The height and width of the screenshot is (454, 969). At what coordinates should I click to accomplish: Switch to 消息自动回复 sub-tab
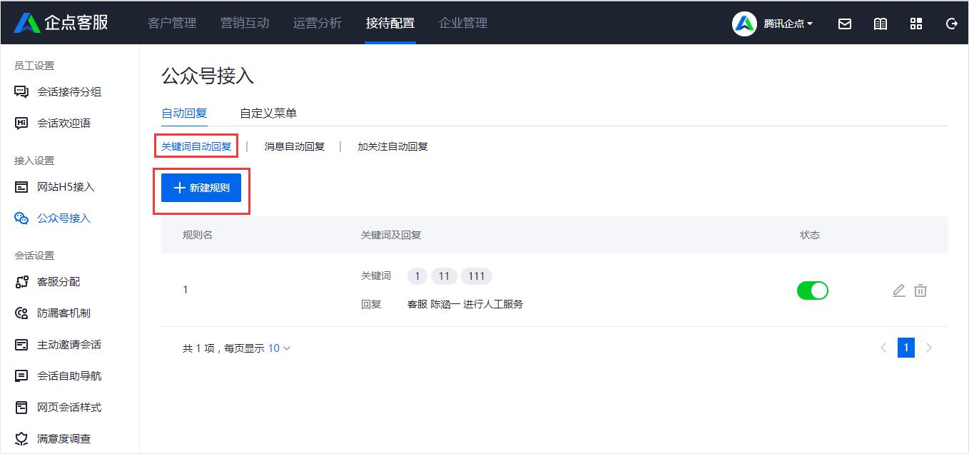293,146
